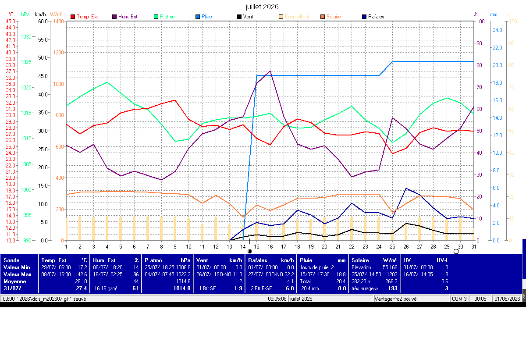This screenshot has height=345, width=526.
Task: Click the dark blue Rafales legend swatch
Action: point(364,17)
